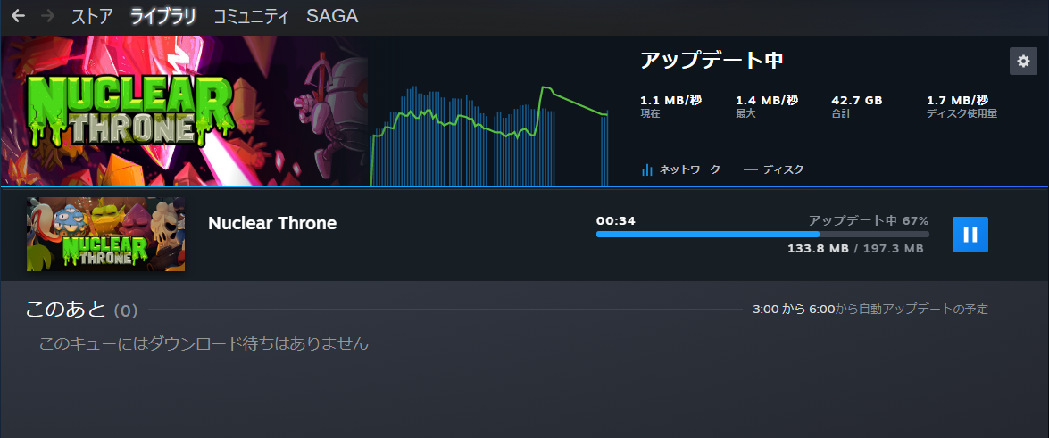Click the auto-update schedule text

tap(870, 310)
